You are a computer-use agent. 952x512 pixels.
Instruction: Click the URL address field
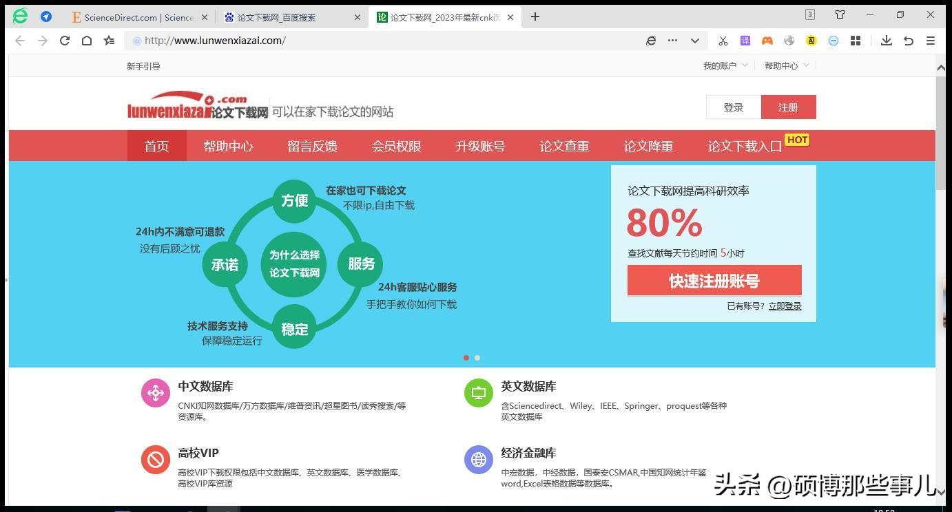point(386,41)
